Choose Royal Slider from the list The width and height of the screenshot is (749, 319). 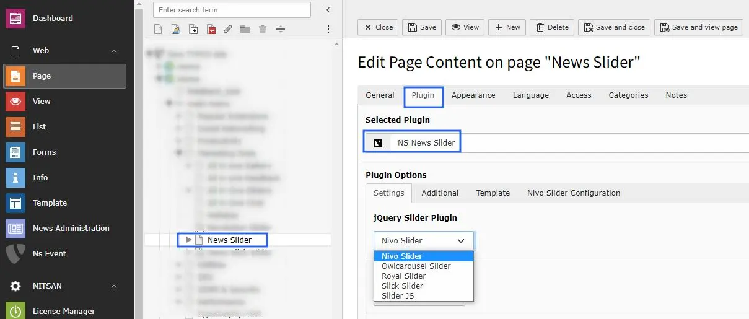tap(424, 276)
